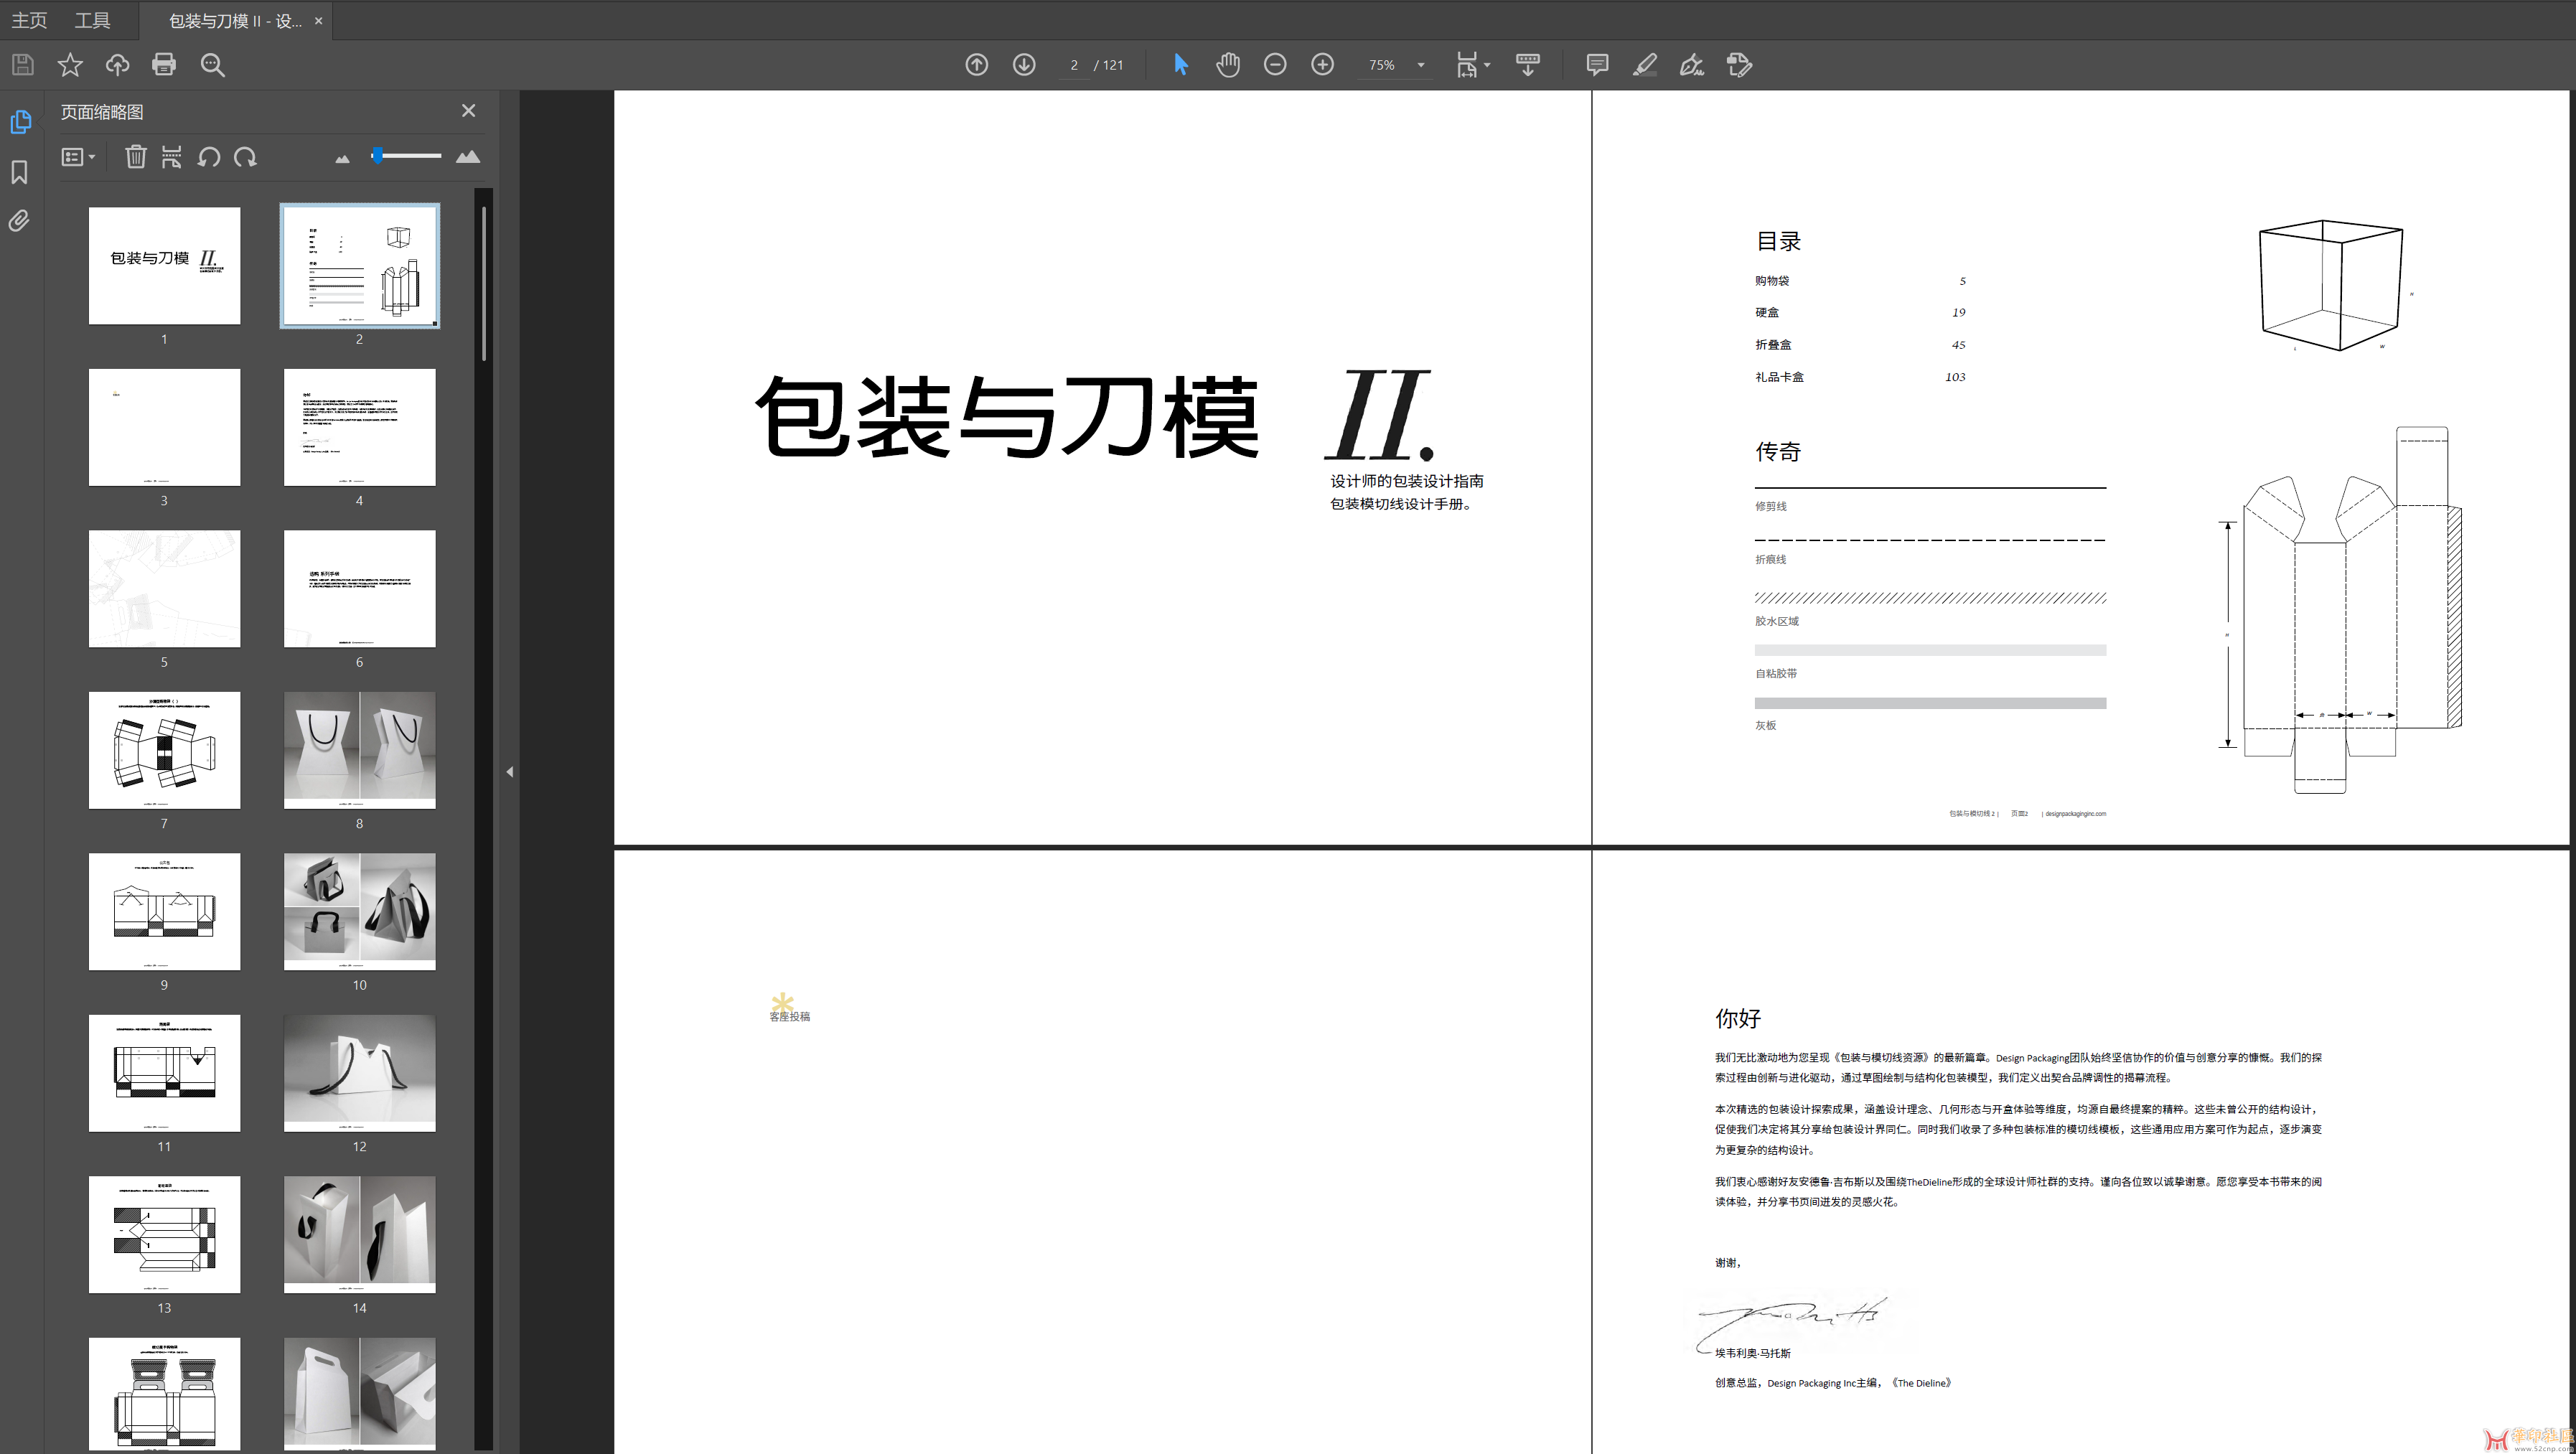Click the 传奇 legend heading
The width and height of the screenshot is (2576, 1454).
pyautogui.click(x=1778, y=452)
